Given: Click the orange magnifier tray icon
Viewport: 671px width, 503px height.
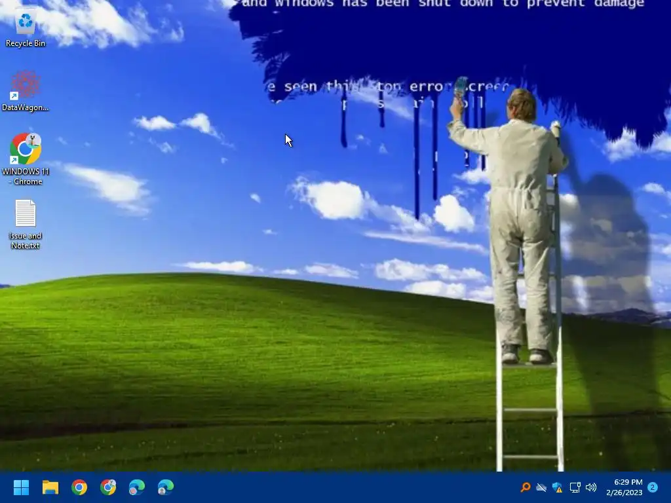Looking at the screenshot, I should click(526, 487).
